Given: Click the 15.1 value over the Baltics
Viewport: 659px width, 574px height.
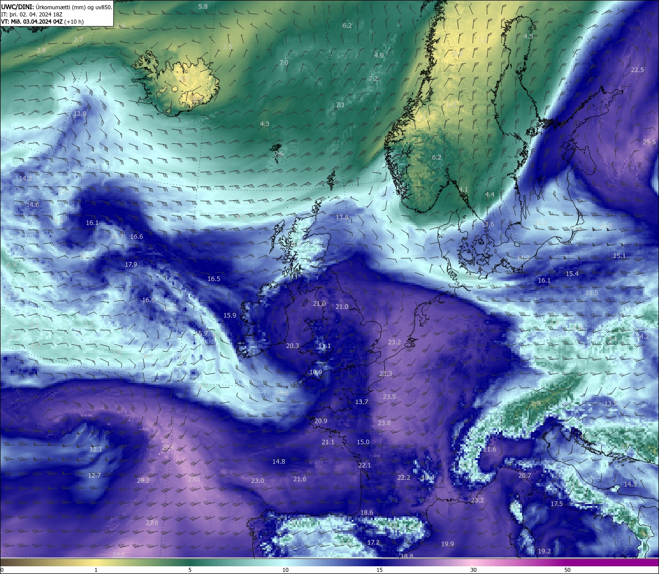Looking at the screenshot, I should [619, 255].
